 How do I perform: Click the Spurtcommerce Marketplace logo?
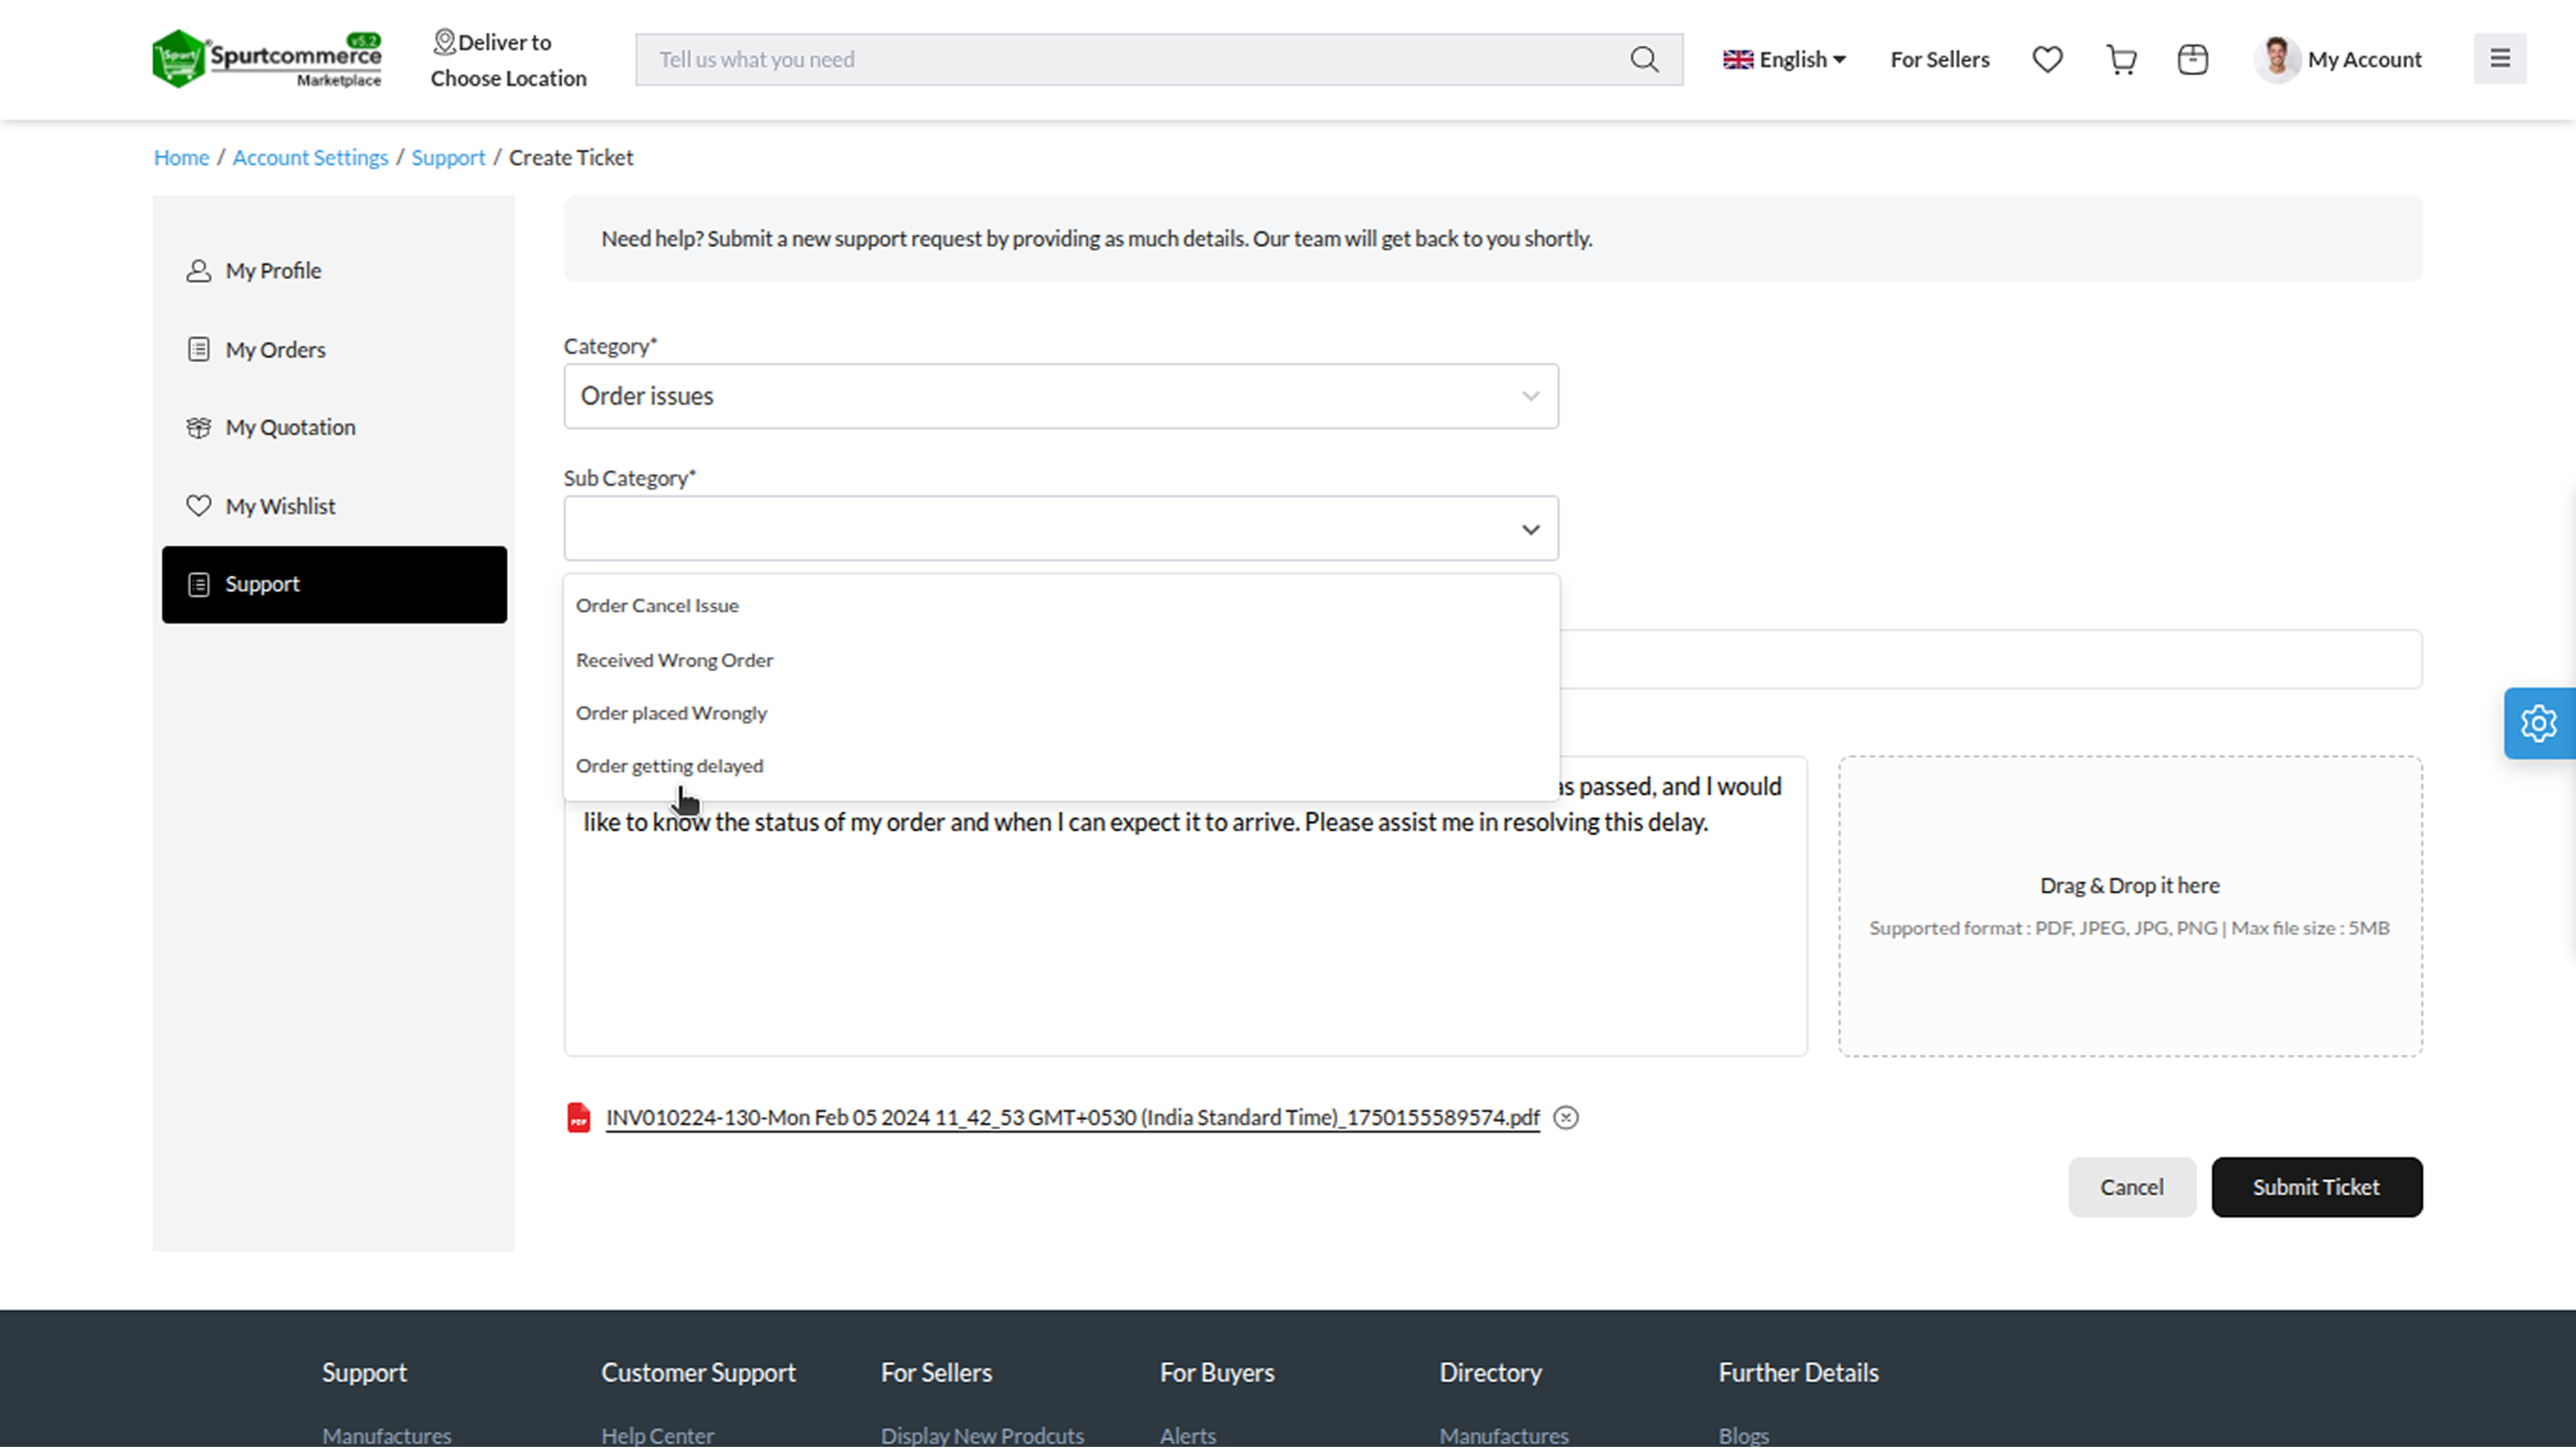pos(266,59)
